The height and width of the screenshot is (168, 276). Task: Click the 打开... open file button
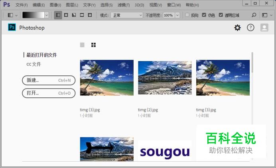(49, 93)
